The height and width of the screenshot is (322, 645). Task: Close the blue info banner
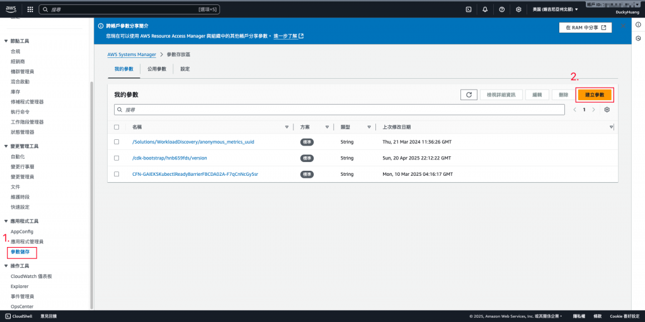[x=623, y=26]
